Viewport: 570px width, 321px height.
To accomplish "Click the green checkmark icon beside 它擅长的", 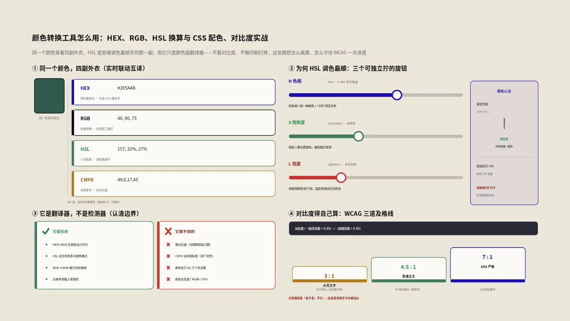I will pos(46,231).
